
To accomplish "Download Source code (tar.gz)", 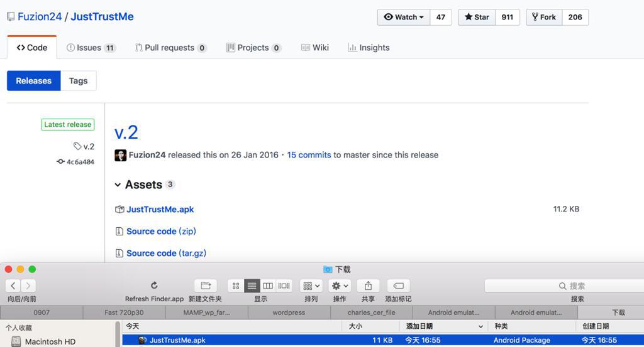I will (166, 253).
